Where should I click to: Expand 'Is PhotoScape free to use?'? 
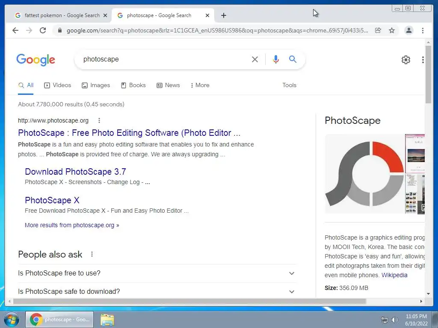(157, 273)
